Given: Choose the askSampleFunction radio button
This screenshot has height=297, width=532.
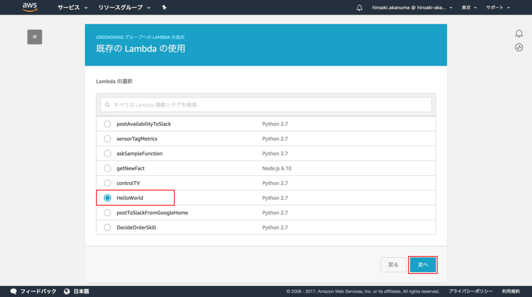Looking at the screenshot, I should pos(107,153).
